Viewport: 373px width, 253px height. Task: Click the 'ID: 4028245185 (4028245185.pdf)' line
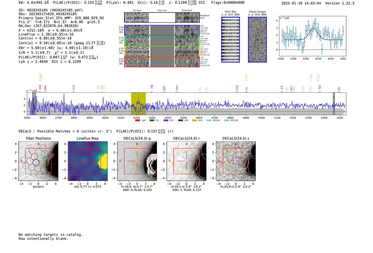point(51,10)
